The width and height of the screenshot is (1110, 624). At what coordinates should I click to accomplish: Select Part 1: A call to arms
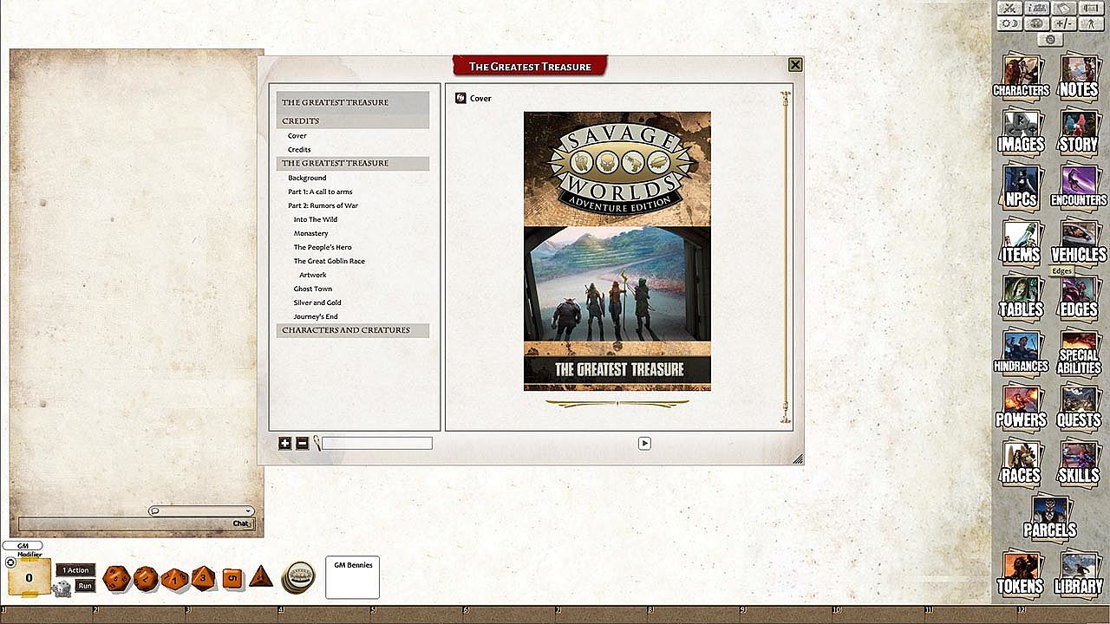coord(320,192)
